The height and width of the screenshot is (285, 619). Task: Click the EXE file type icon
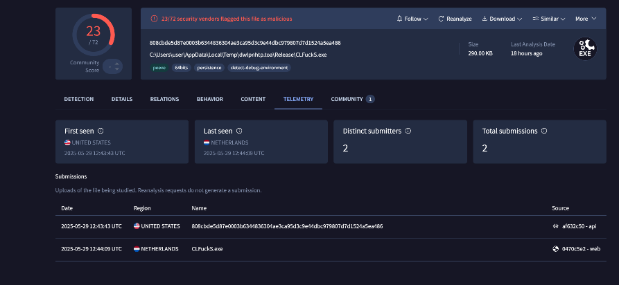coord(586,48)
